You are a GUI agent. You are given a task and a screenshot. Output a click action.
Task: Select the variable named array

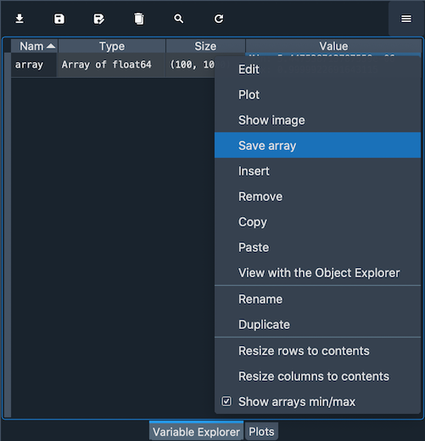(34, 64)
